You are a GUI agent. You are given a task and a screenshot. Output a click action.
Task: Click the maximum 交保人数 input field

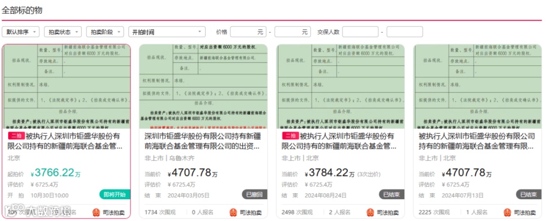(404, 32)
